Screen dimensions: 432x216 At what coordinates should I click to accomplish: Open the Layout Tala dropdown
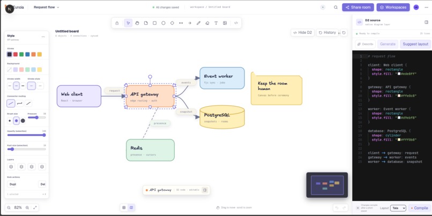[x=398, y=208]
